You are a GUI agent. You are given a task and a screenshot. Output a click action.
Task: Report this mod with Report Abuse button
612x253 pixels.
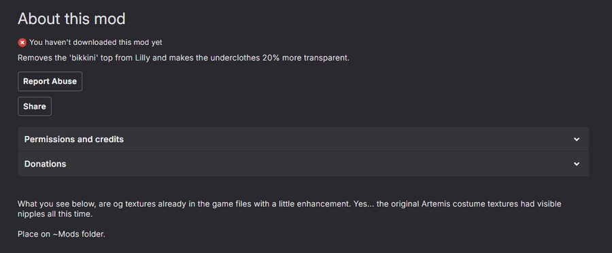[x=50, y=81]
